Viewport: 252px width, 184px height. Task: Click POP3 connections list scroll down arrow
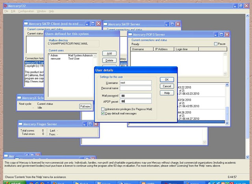coord(225,74)
